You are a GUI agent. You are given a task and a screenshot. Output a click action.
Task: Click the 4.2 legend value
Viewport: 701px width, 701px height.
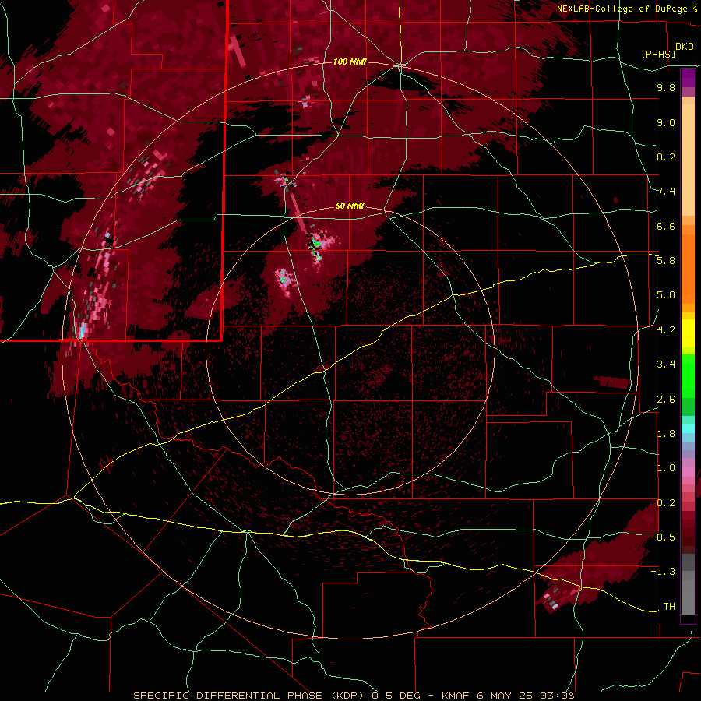coord(666,330)
